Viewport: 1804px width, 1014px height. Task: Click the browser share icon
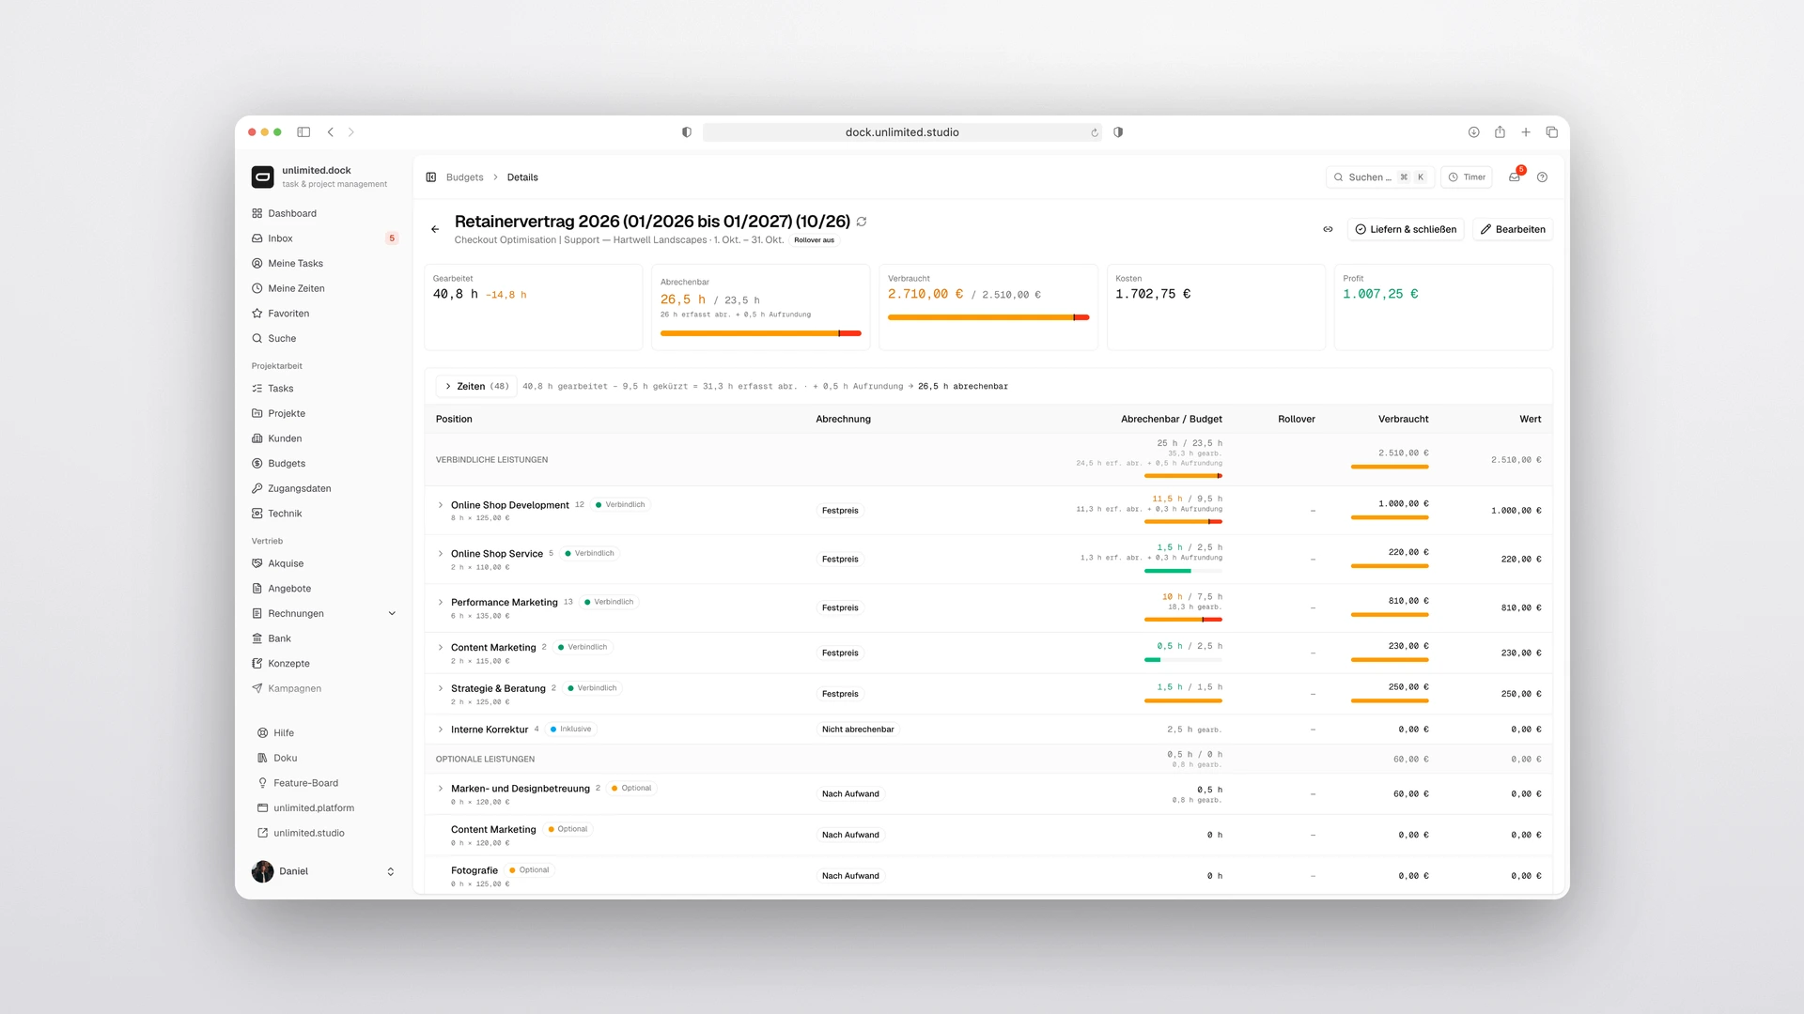click(1500, 132)
